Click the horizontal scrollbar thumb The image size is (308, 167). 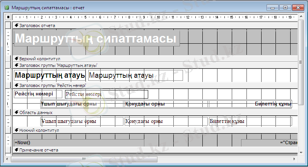[84, 159]
